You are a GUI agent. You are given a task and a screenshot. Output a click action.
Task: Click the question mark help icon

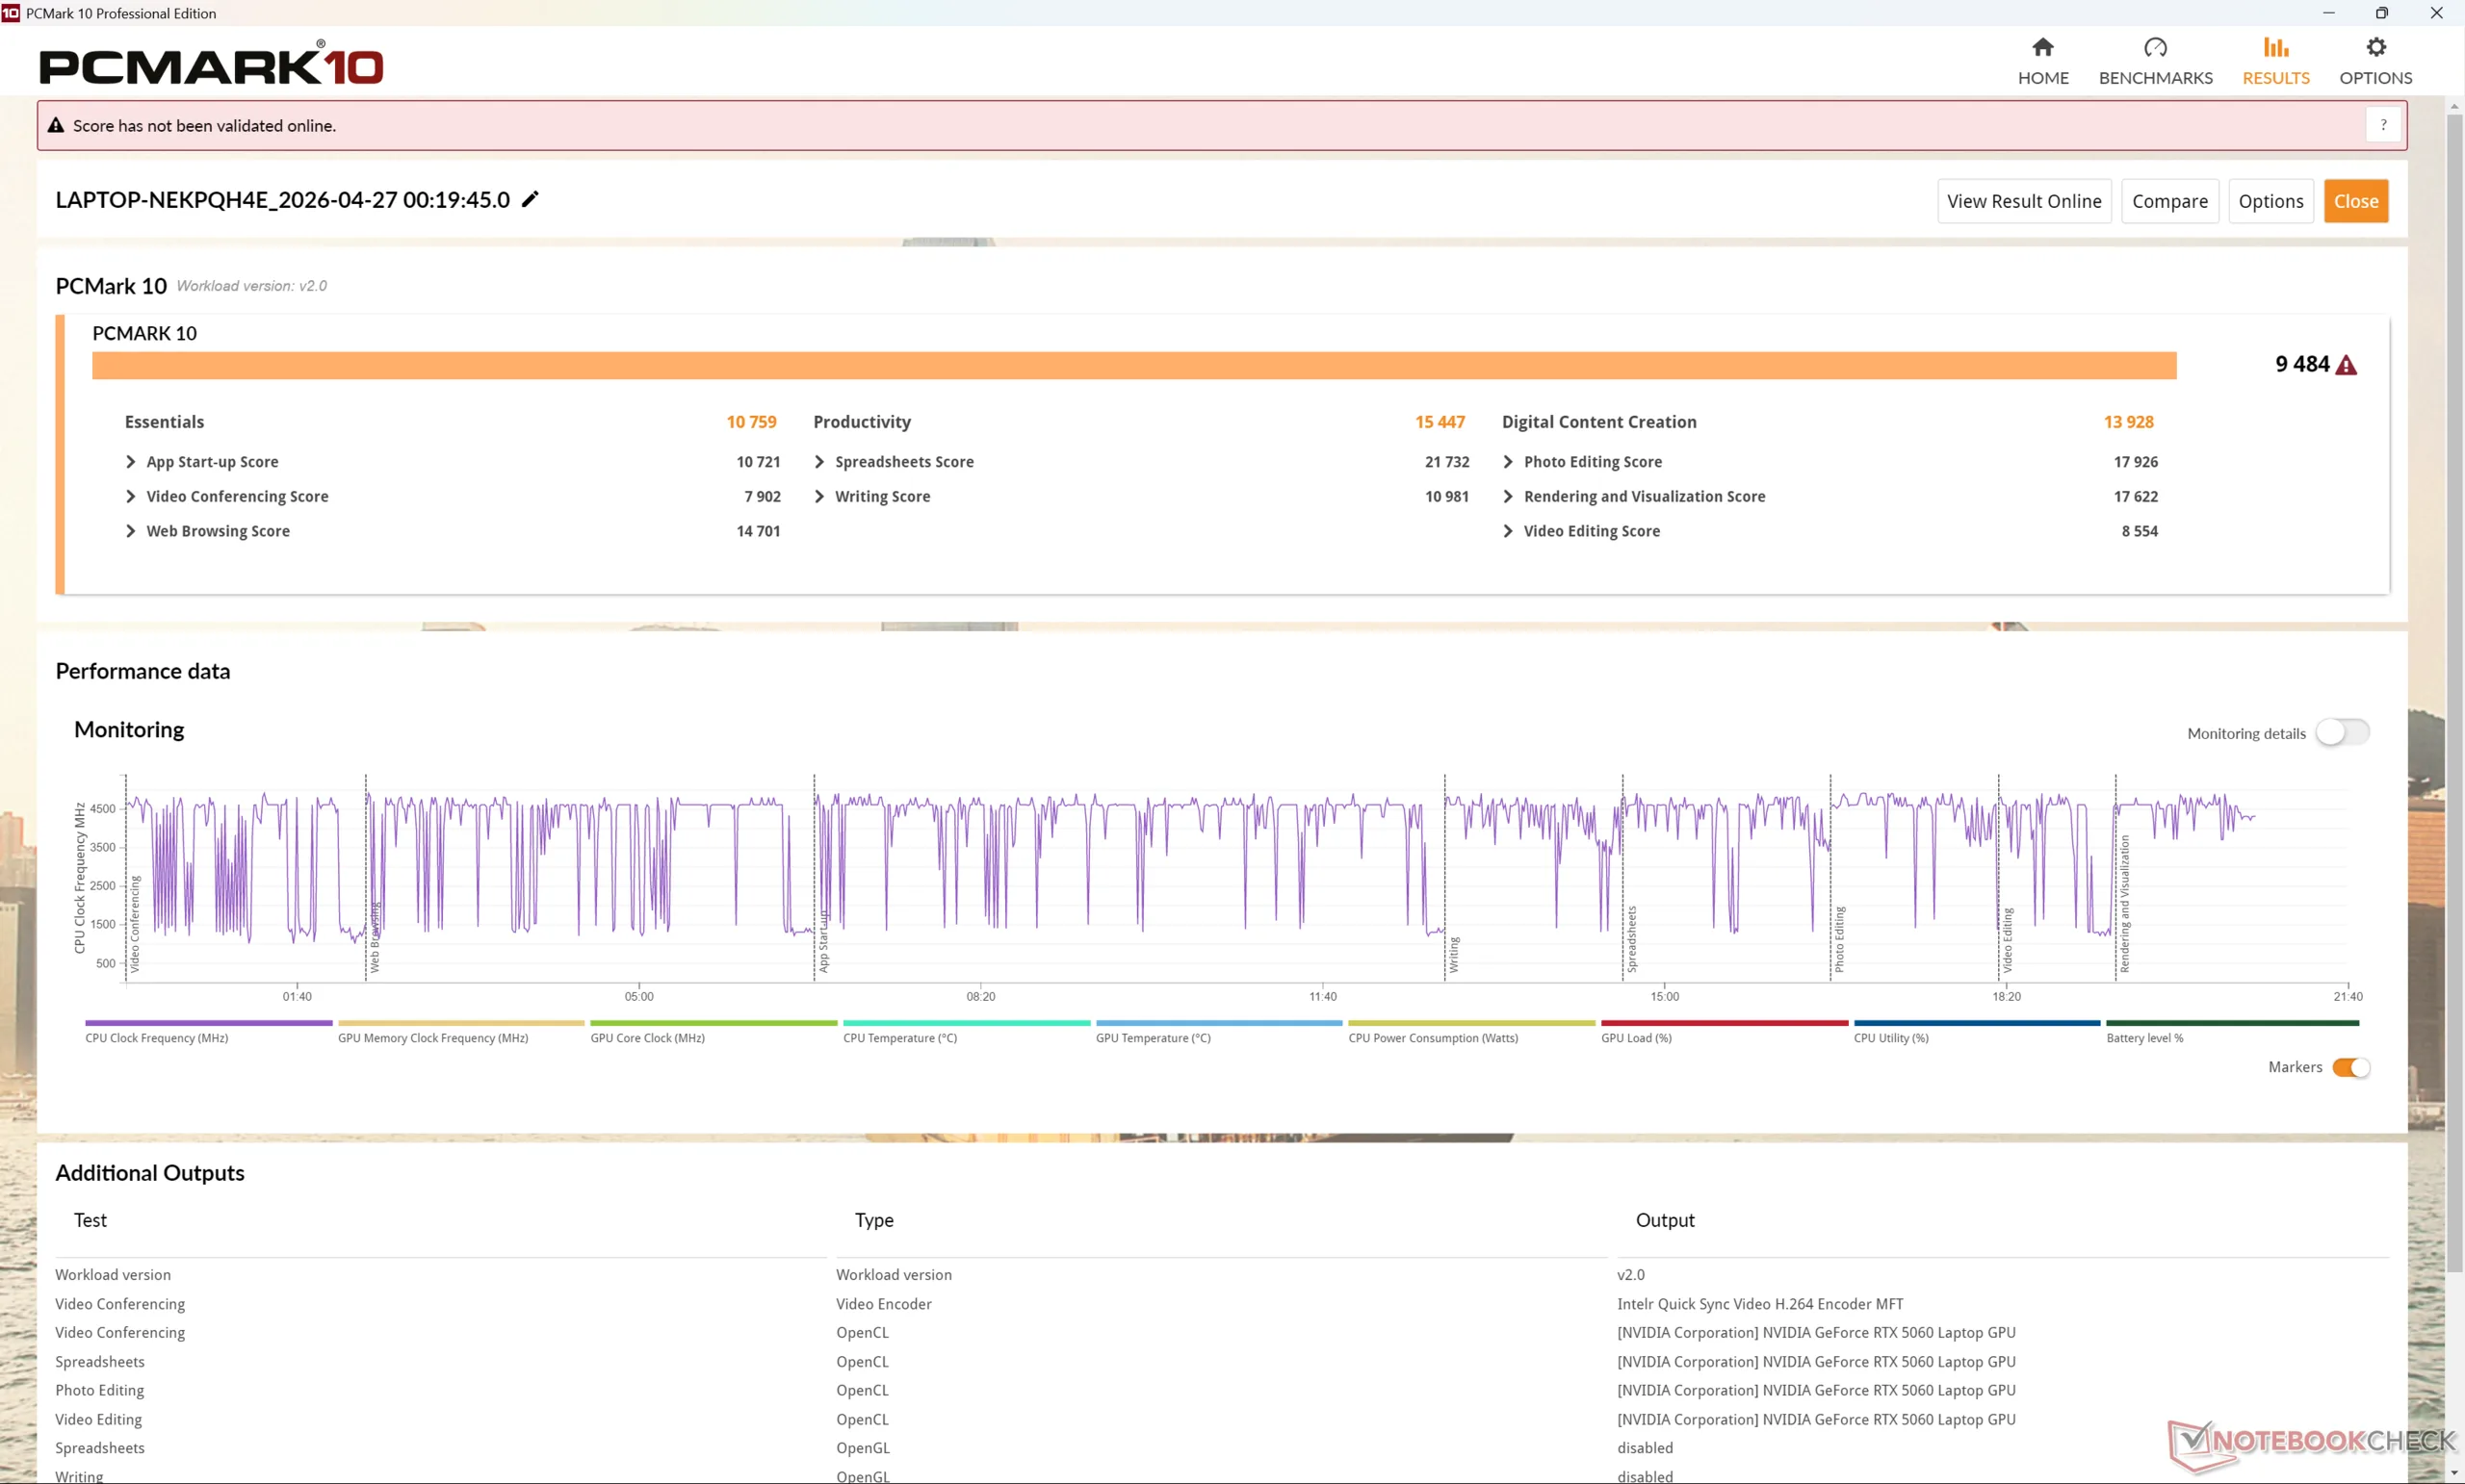[x=2383, y=125]
